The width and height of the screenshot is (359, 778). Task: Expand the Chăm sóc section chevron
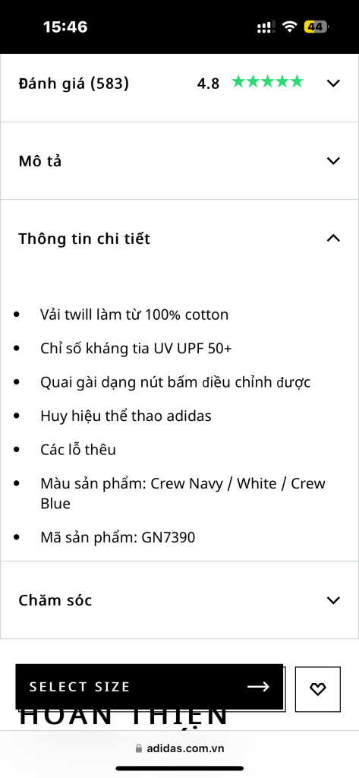334,600
